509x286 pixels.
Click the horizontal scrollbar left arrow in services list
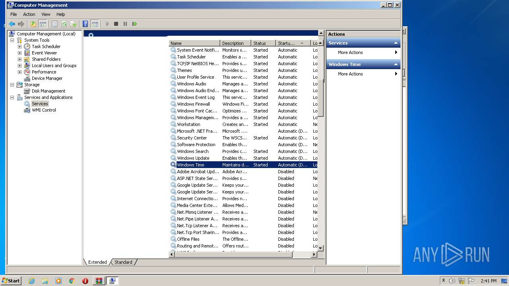[172, 254]
